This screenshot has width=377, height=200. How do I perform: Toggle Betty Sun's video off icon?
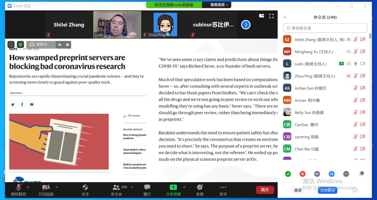pos(362,112)
